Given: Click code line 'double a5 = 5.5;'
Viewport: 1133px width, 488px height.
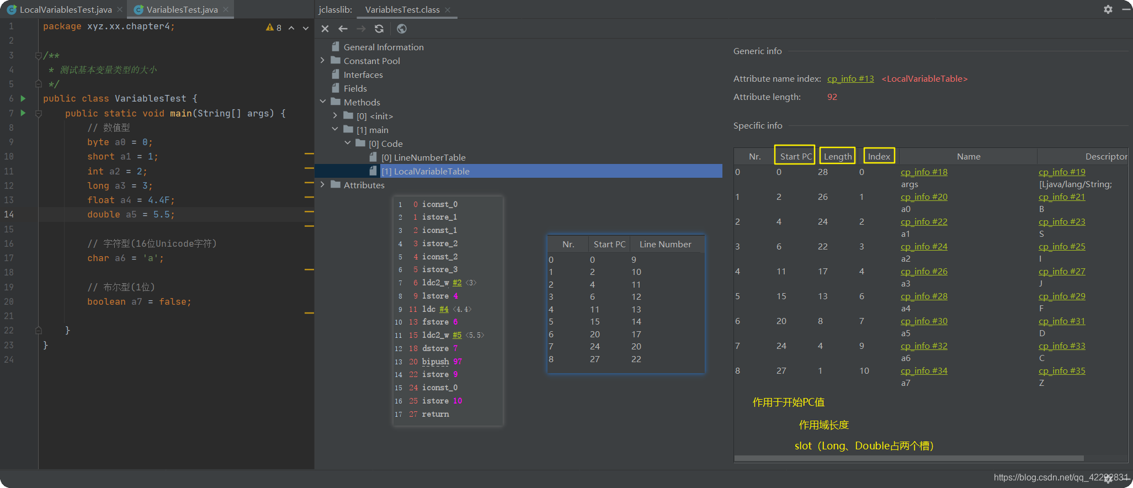Looking at the screenshot, I should tap(131, 214).
